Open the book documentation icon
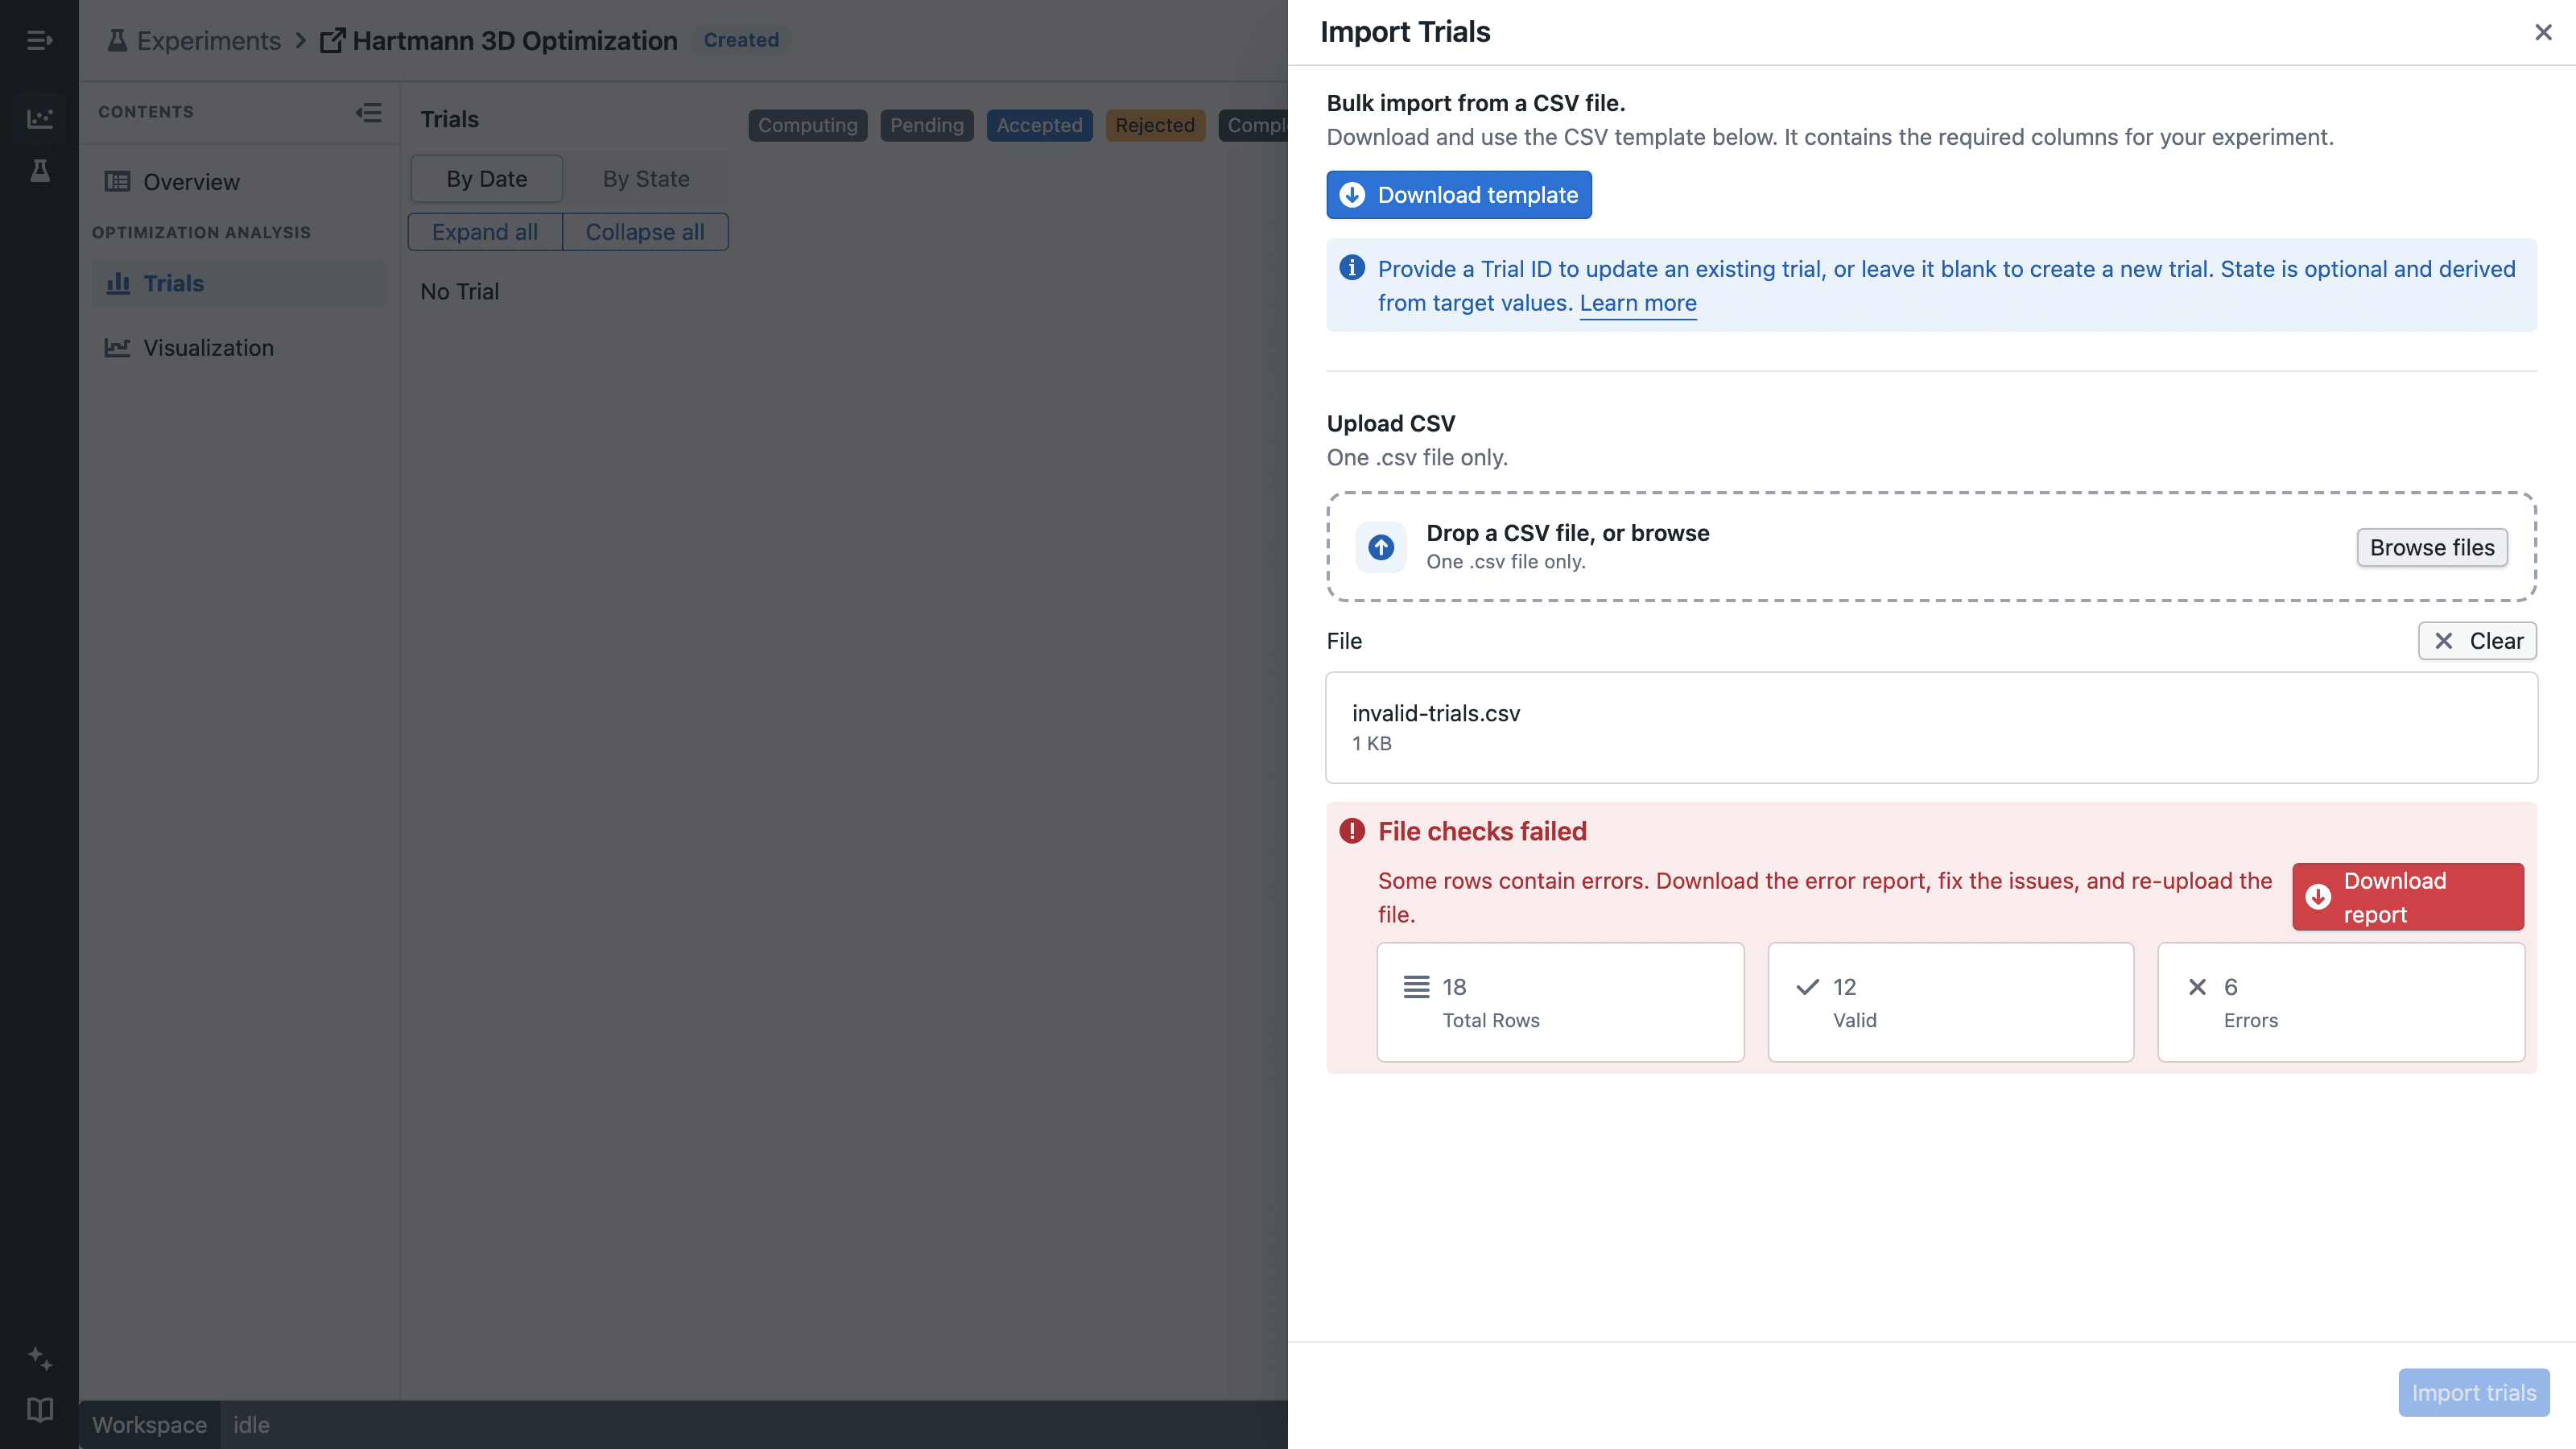Screen dimensions: 2576x1449 [x=39, y=1410]
